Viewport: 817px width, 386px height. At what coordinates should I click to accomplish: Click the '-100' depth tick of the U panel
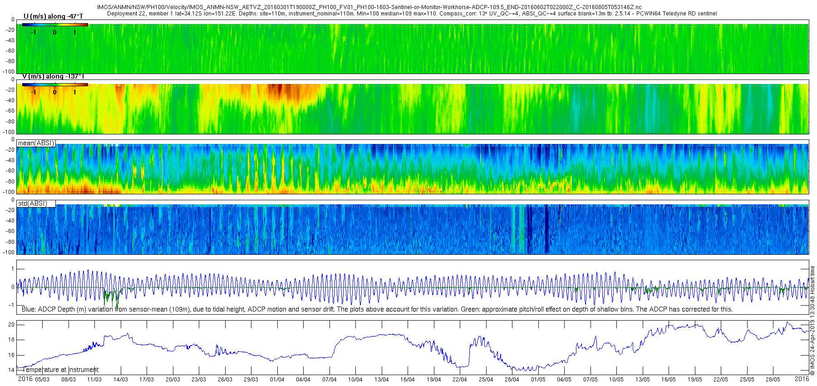tap(9, 72)
